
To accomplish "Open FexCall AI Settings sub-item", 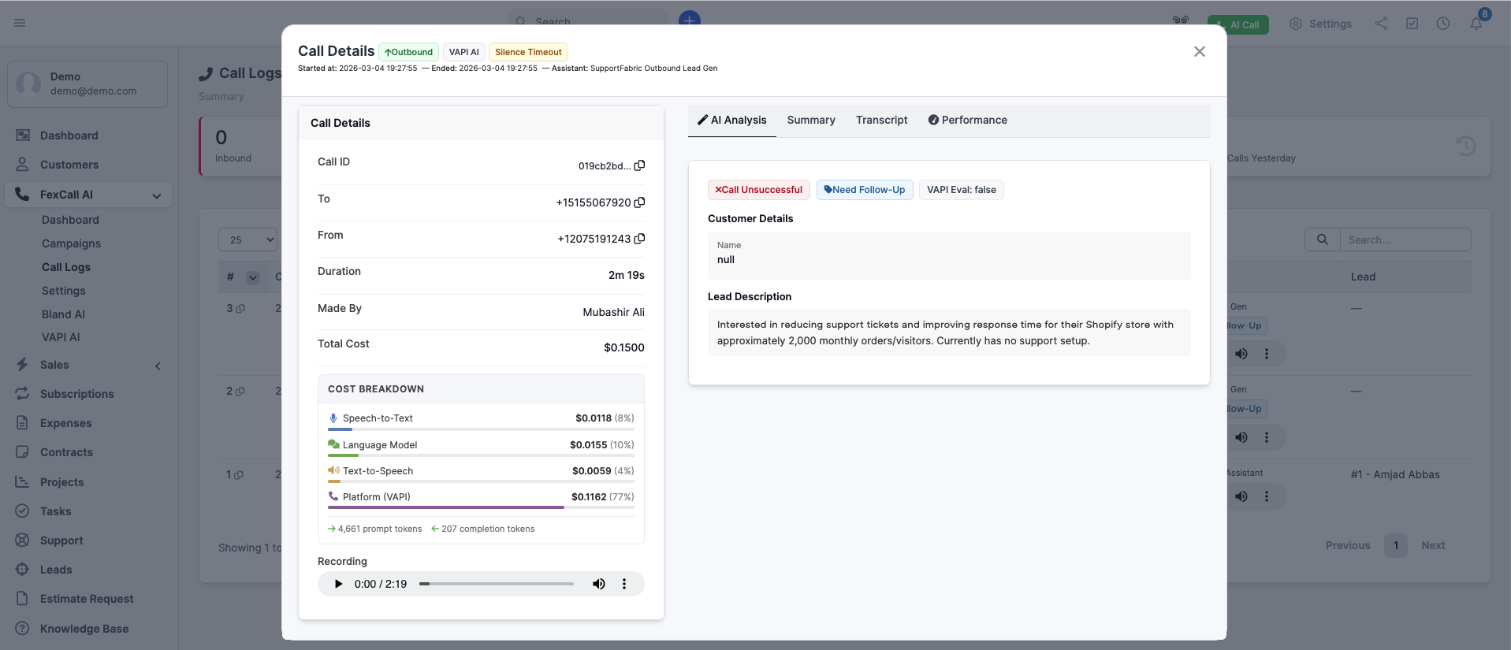I will (x=63, y=291).
